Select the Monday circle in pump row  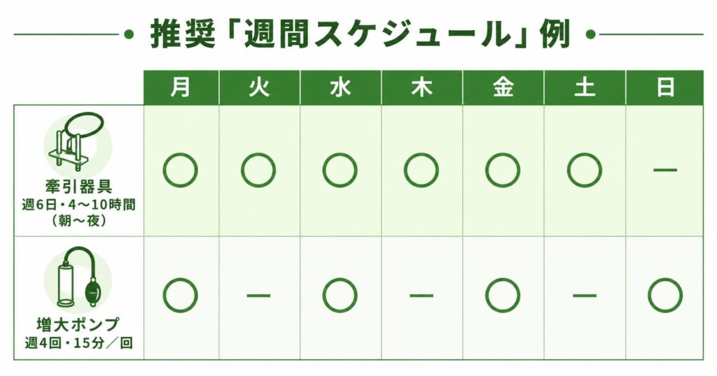[x=181, y=295]
